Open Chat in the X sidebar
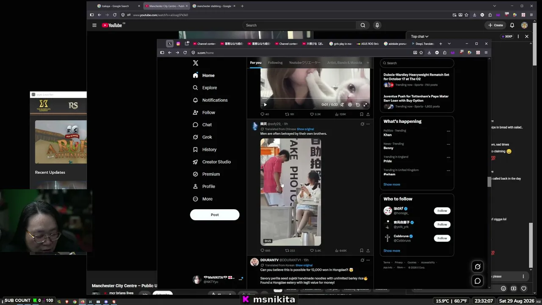 pos(202,125)
